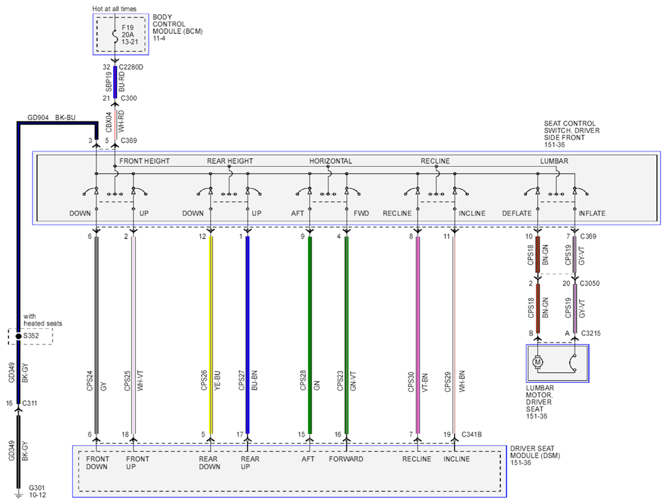Click the INCLINE switch contact symbol

point(461,191)
